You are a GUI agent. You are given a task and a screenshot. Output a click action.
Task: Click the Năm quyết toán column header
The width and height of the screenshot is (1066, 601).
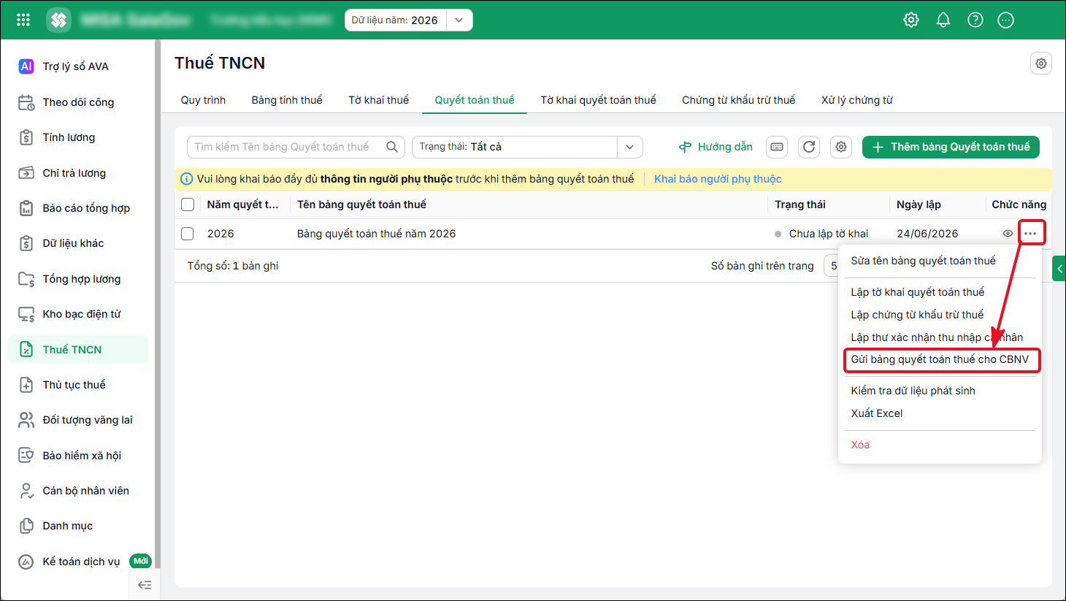point(242,204)
